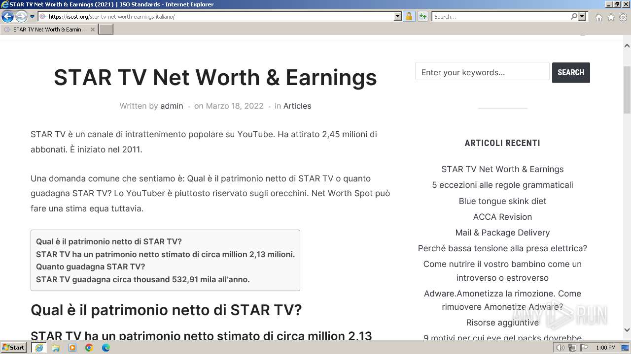Click the 1:00 PM system clock

click(x=606, y=348)
